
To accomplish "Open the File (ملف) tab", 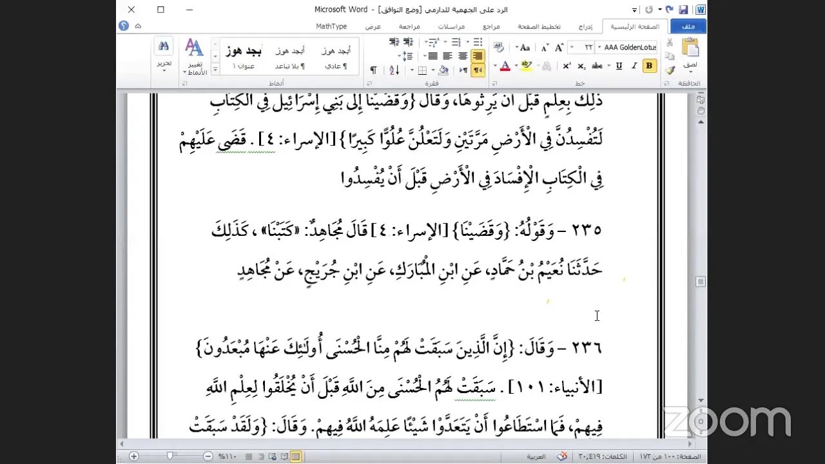I will tap(688, 26).
